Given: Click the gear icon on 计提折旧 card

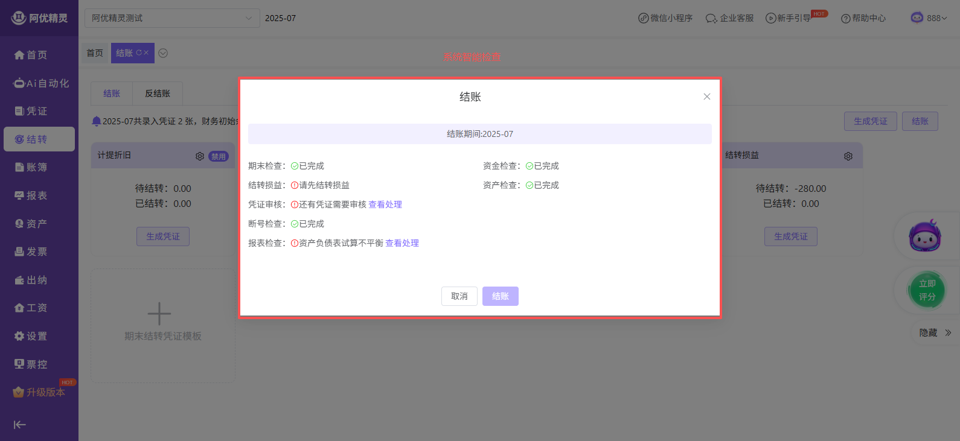Looking at the screenshot, I should 200,156.
